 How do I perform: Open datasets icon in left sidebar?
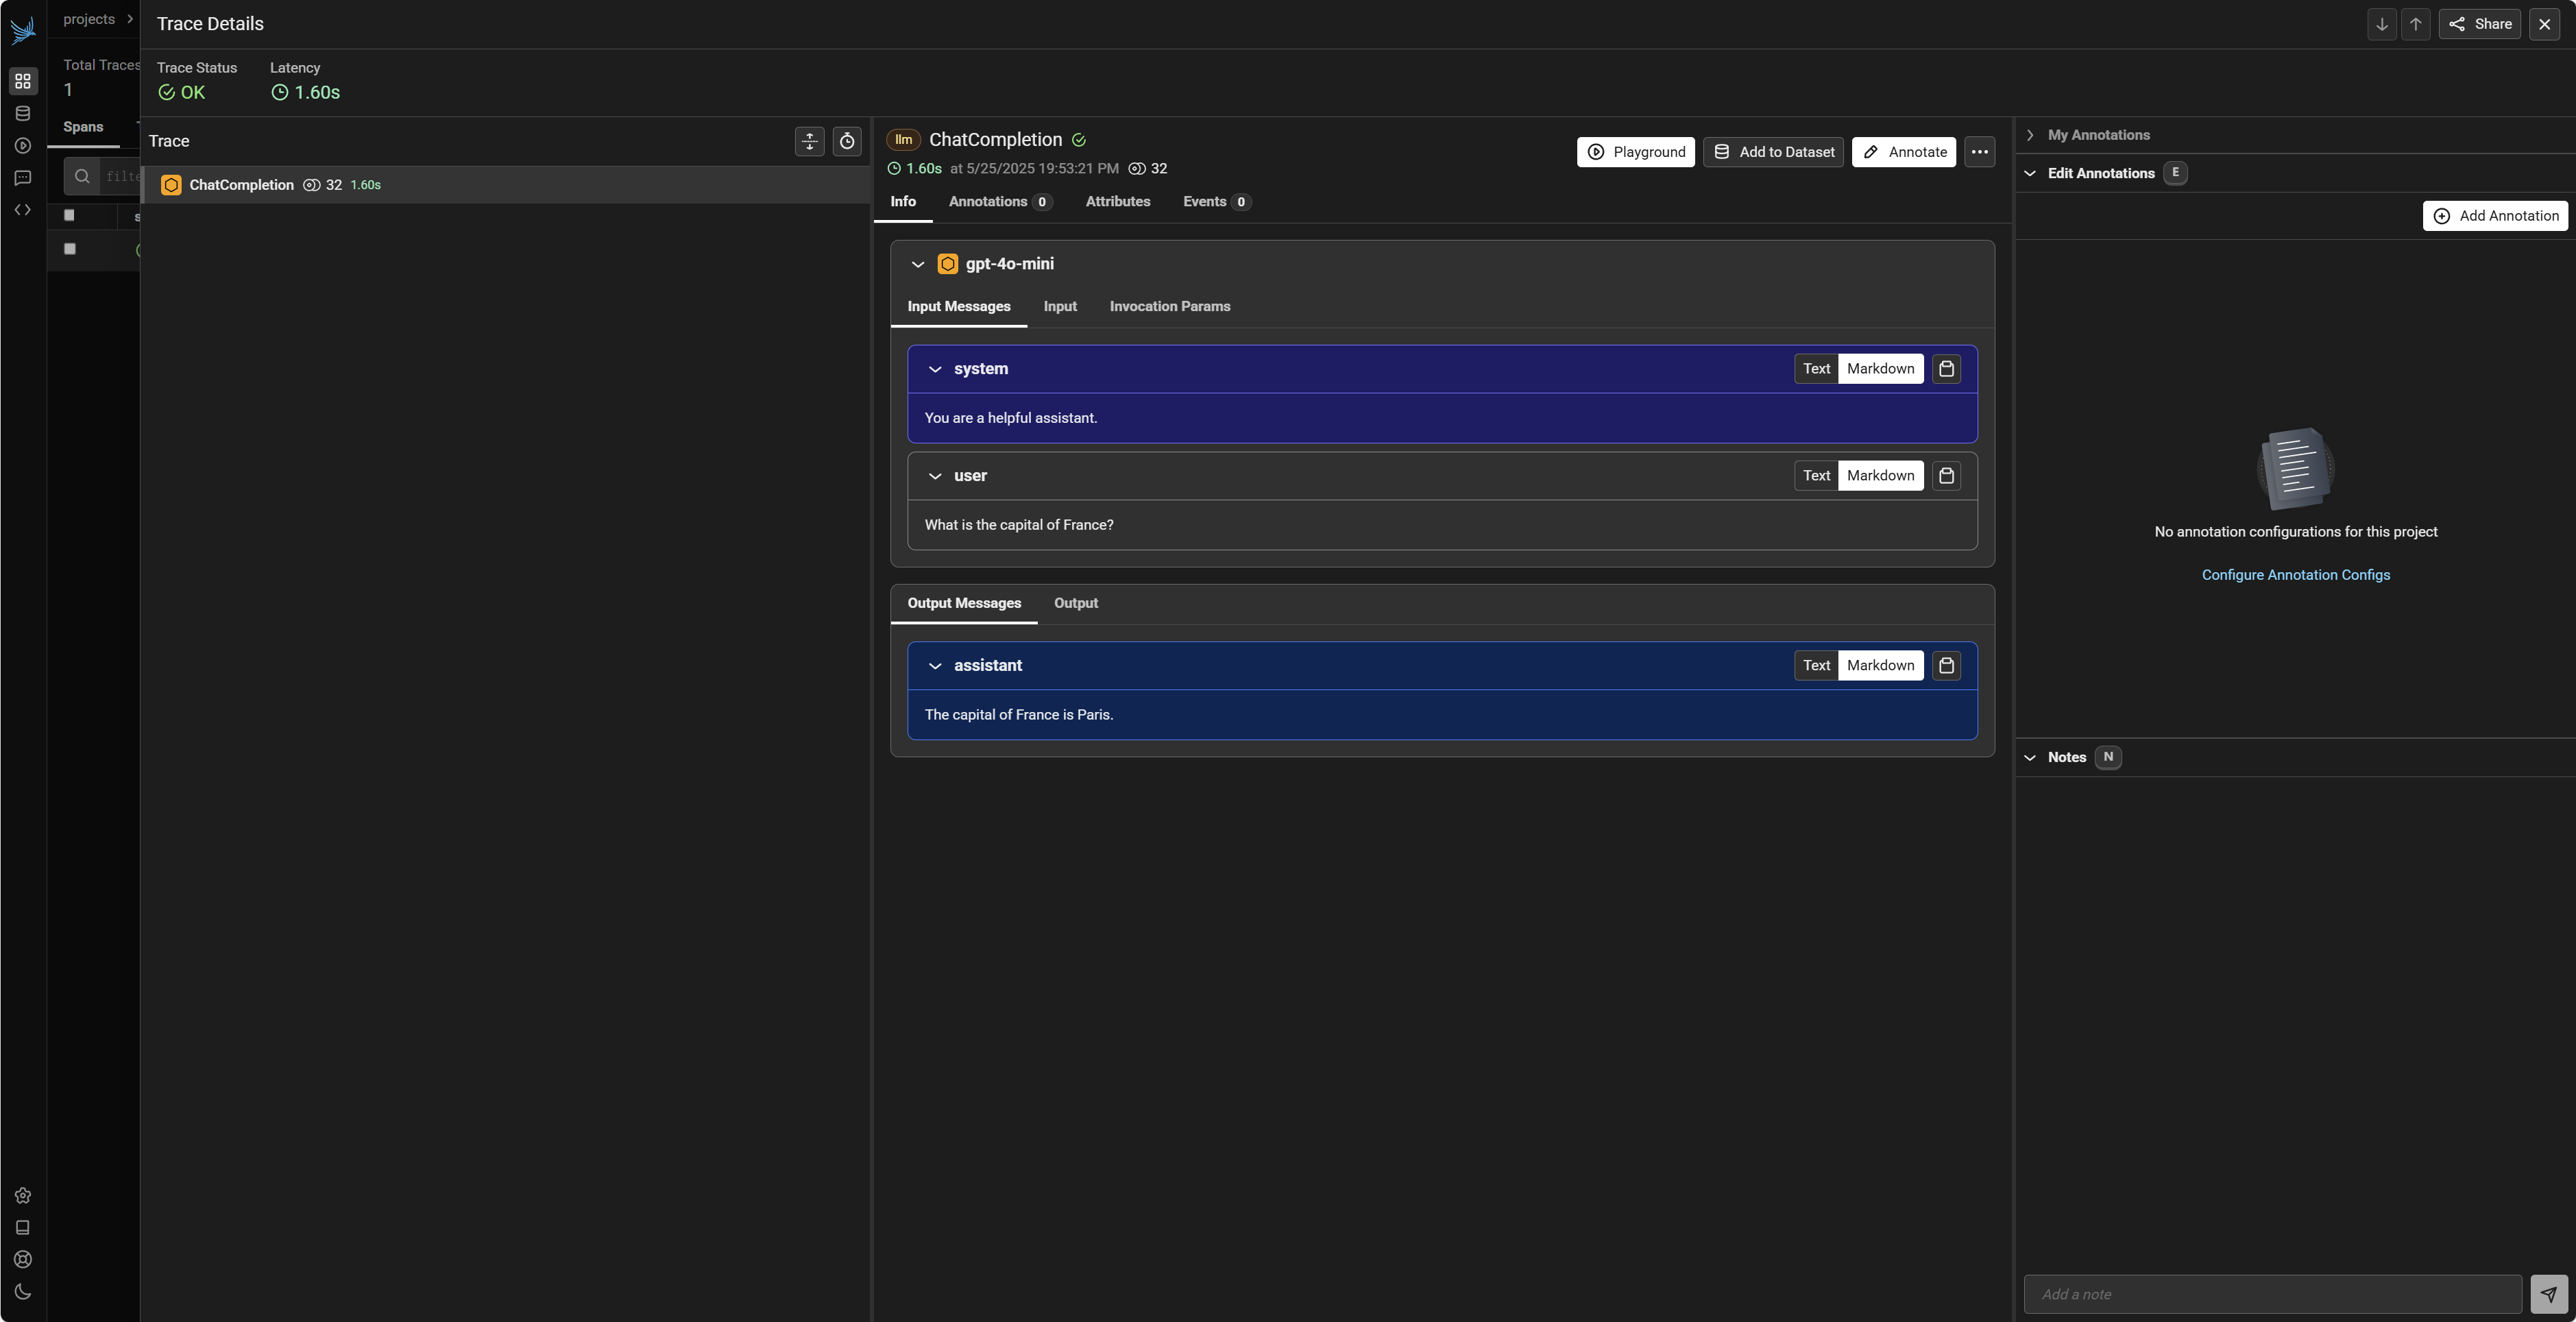point(23,113)
